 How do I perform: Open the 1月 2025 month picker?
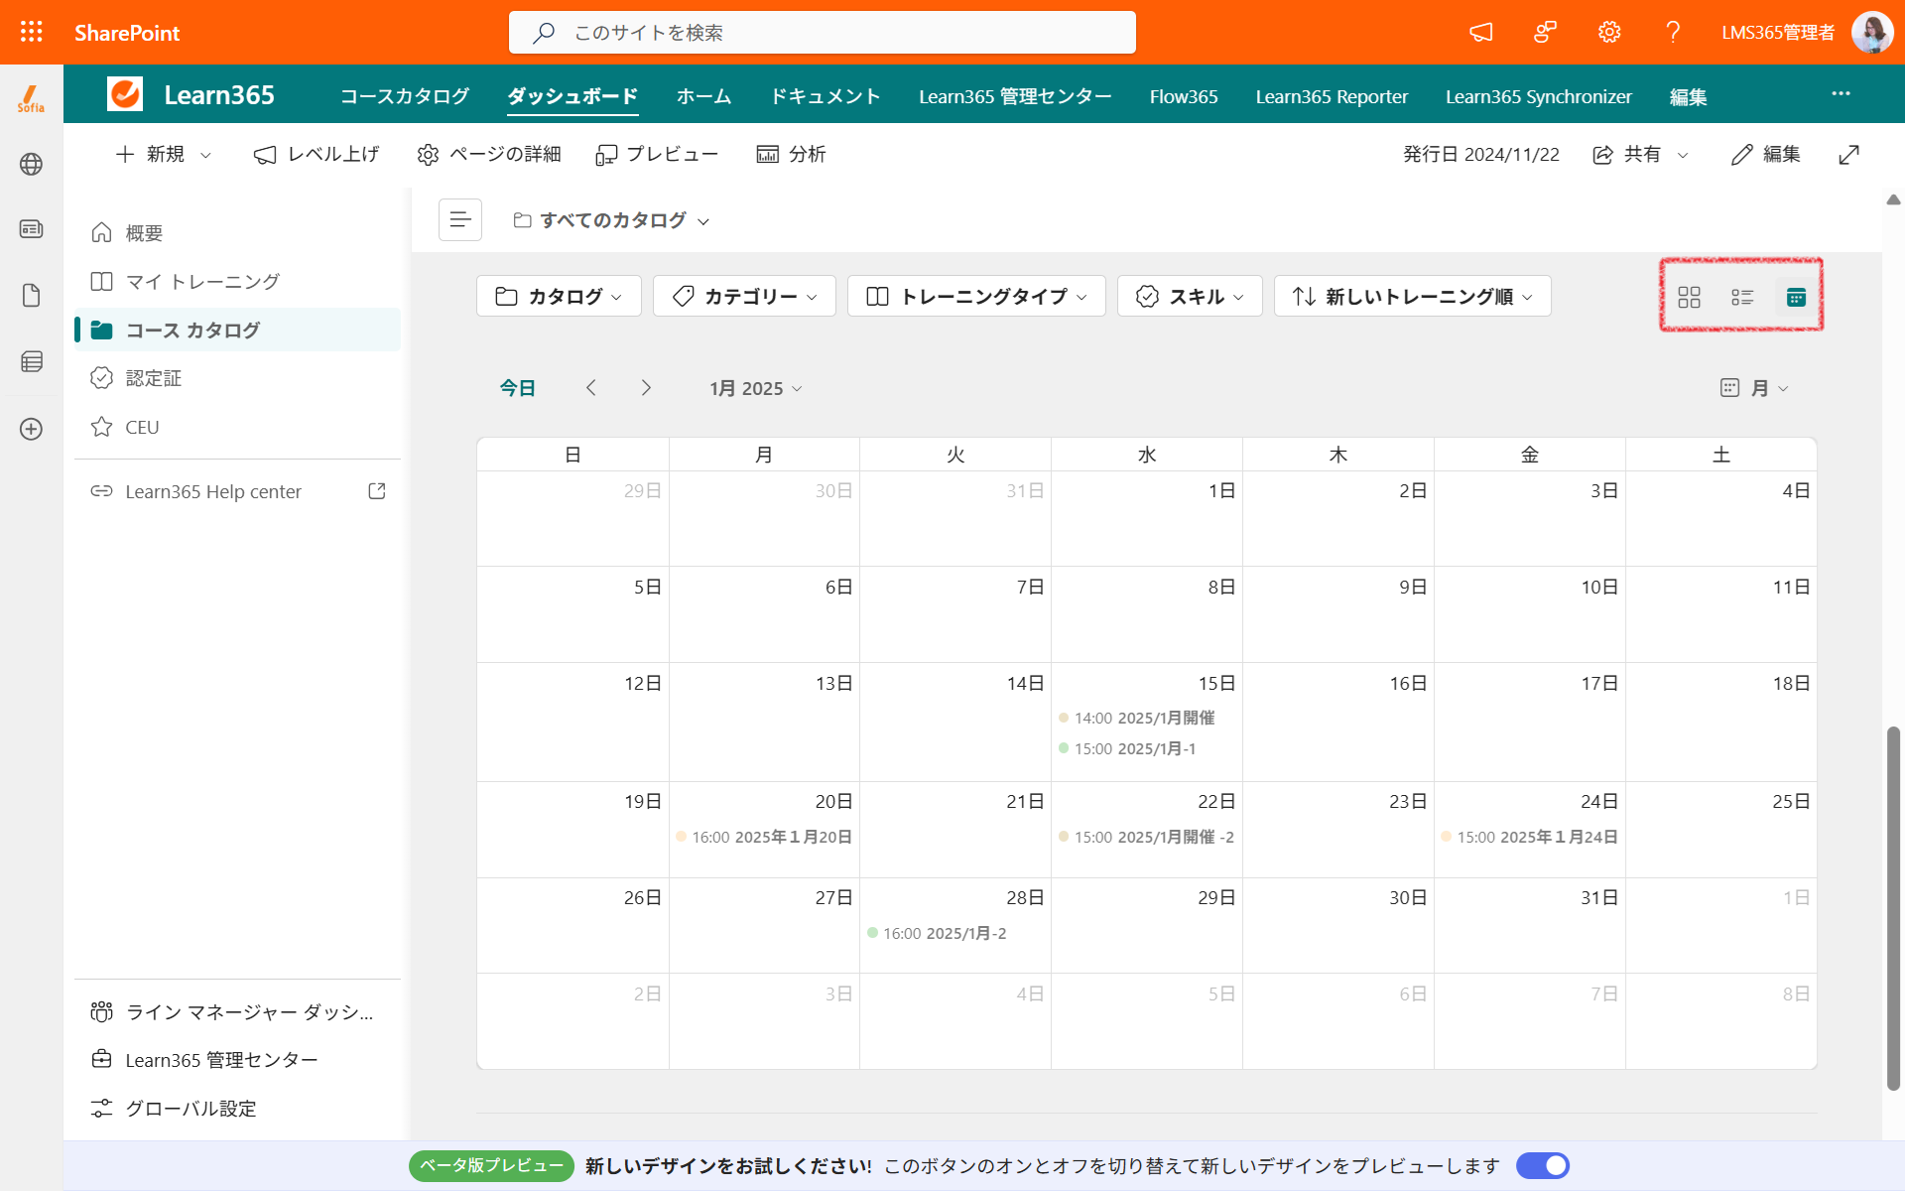coord(755,388)
